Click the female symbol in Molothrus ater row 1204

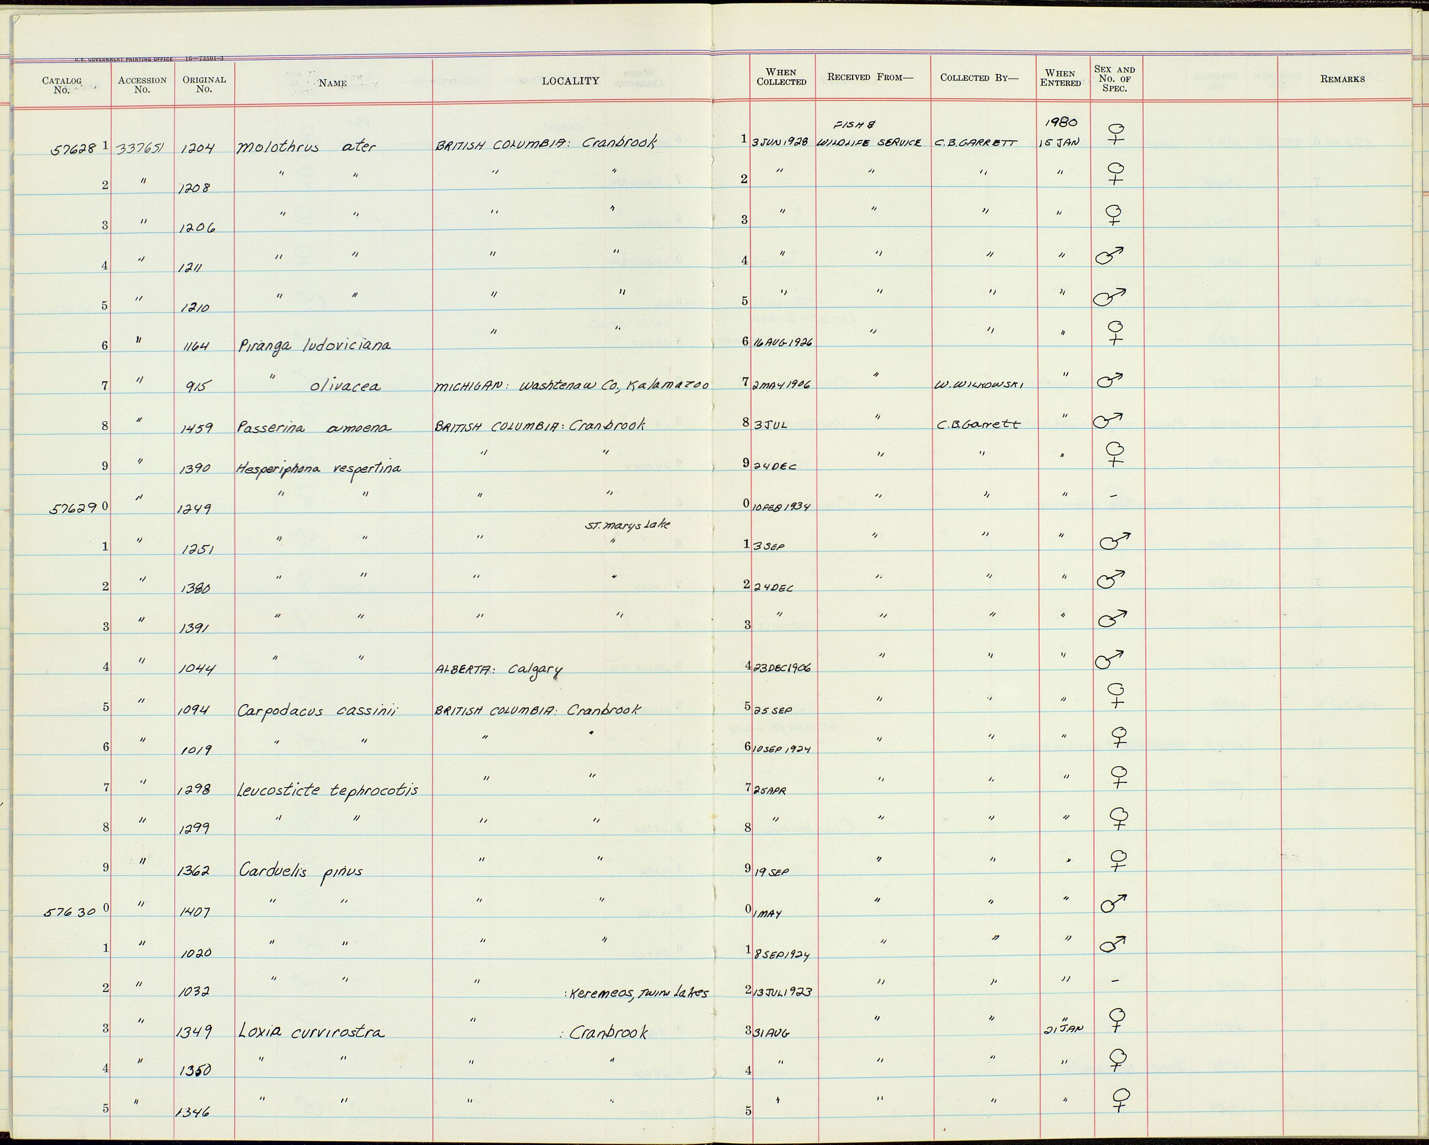tap(1117, 134)
